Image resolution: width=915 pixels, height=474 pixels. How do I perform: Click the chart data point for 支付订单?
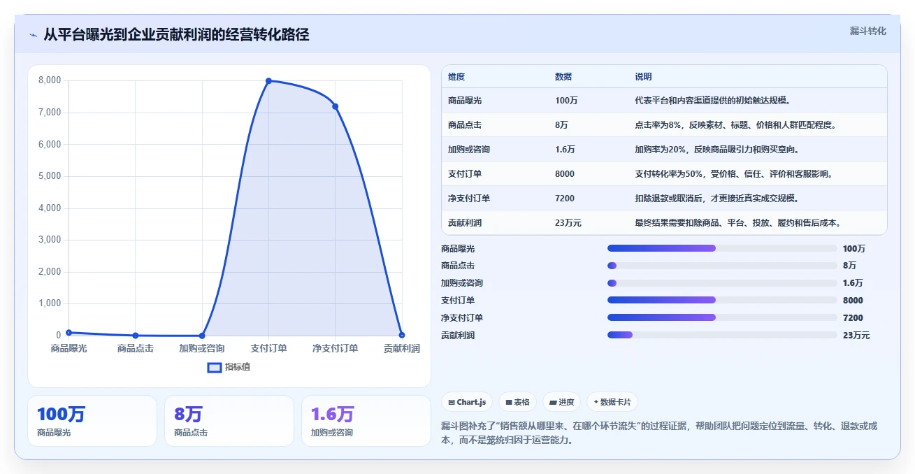(268, 81)
